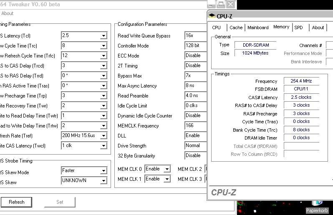Expand the Skew dropdown showing UNKNOWN
Image resolution: width=333 pixels, height=215 pixels.
click(103, 180)
